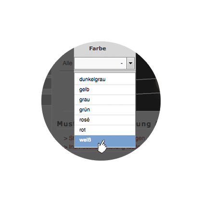Select dunkelgrau from the color list
Screen dimensions: 202x202
point(104,79)
